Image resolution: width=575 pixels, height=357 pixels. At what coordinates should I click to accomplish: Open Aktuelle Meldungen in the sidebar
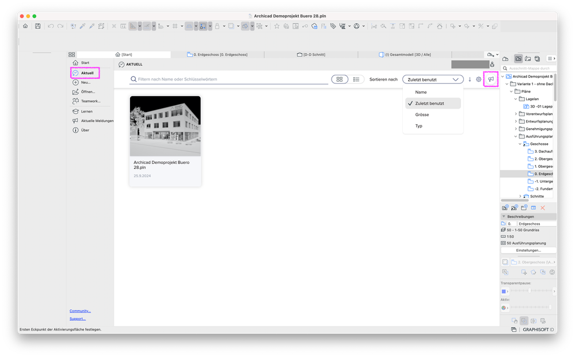(x=93, y=121)
